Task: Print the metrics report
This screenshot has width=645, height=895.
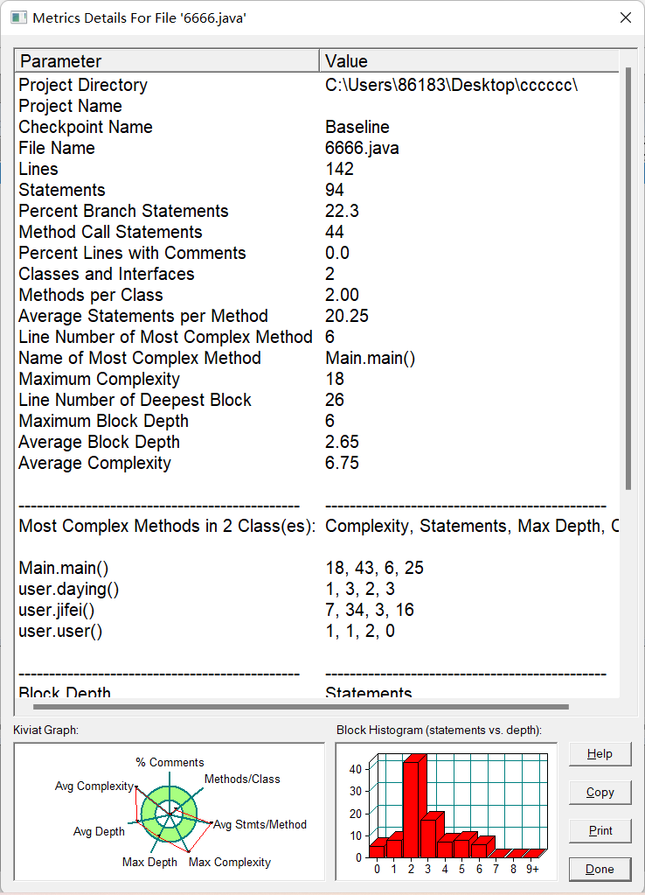Action: (x=600, y=830)
